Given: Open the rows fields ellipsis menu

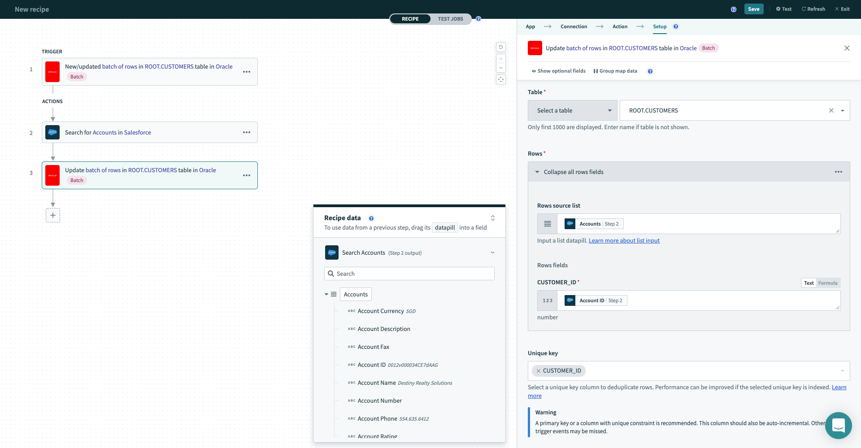Looking at the screenshot, I should tap(838, 172).
